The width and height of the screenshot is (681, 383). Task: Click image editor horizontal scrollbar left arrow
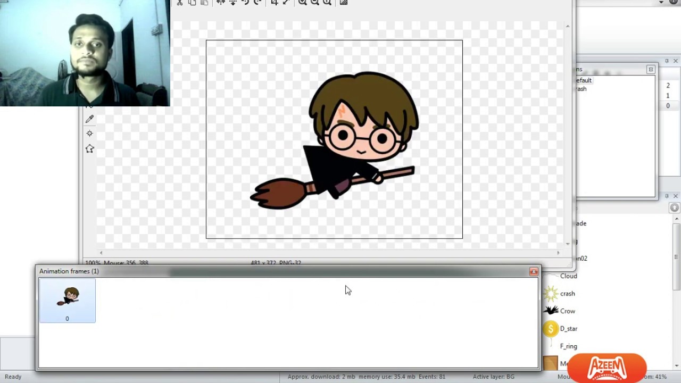101,253
